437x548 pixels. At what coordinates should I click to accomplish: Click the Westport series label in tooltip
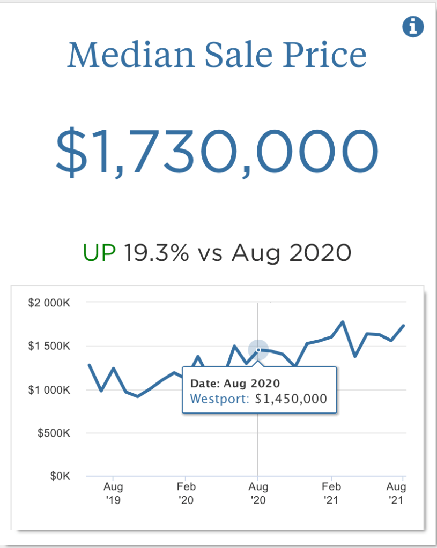pos(220,399)
